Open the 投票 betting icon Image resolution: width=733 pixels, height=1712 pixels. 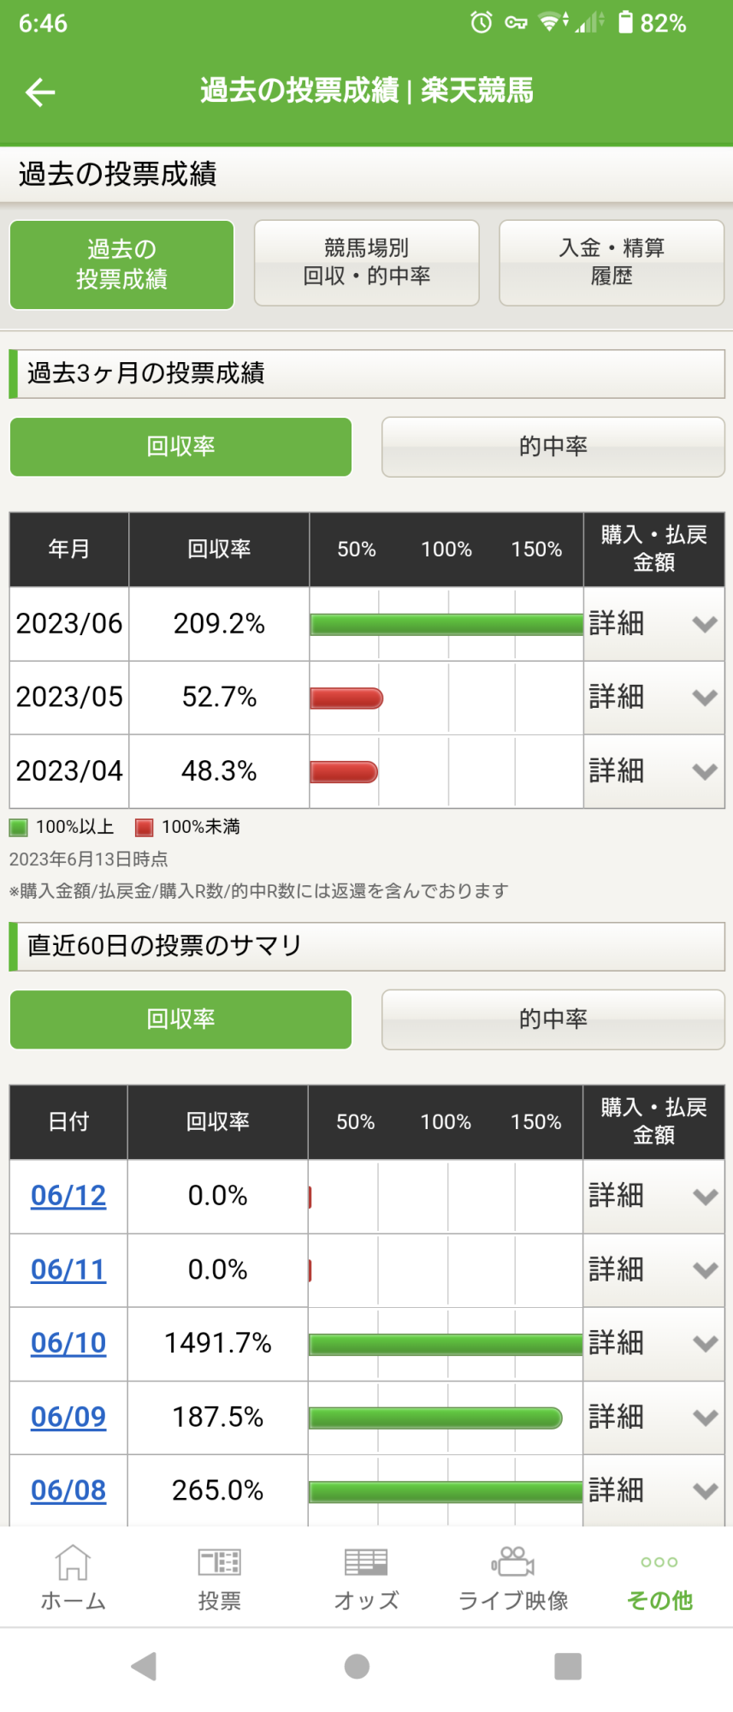[x=219, y=1578]
